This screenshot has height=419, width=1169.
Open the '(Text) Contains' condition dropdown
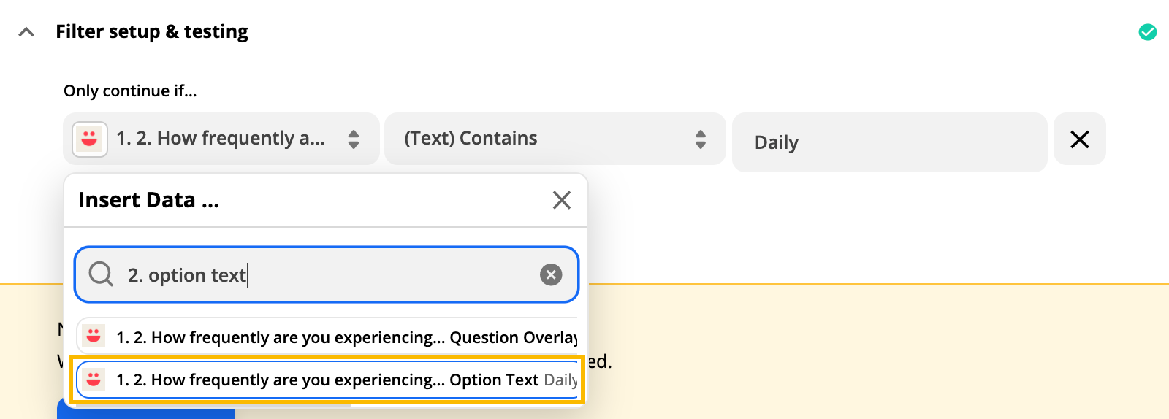click(x=555, y=139)
